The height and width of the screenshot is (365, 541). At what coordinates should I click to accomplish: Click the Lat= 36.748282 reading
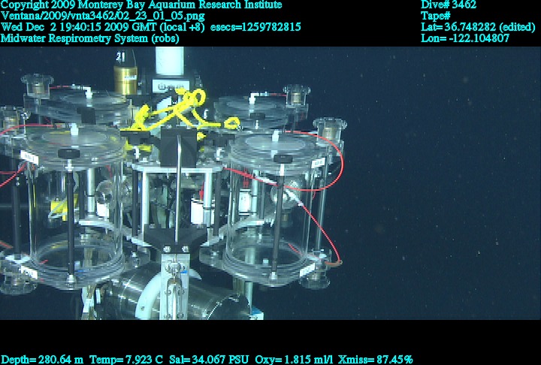(477, 26)
